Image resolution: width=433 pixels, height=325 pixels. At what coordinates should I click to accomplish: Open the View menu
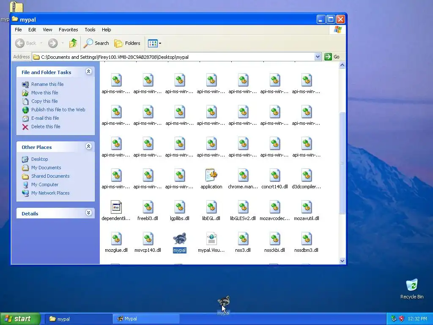(x=47, y=30)
